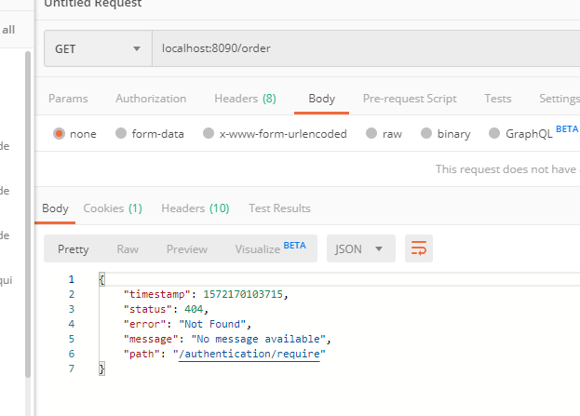Select the raw body radio button
The image size is (580, 416).
pyautogui.click(x=371, y=133)
